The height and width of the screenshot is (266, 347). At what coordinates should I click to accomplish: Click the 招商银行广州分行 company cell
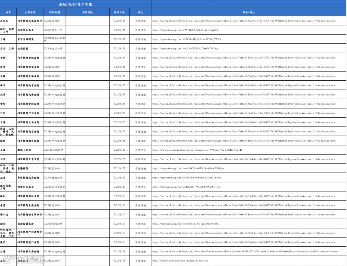pos(30,113)
